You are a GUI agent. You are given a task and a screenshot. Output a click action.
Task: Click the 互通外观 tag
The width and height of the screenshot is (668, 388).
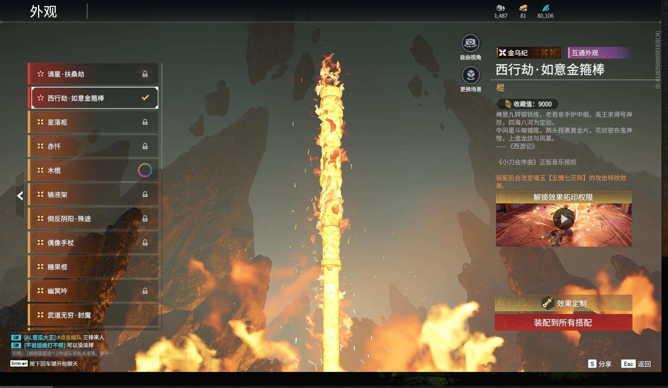point(599,52)
